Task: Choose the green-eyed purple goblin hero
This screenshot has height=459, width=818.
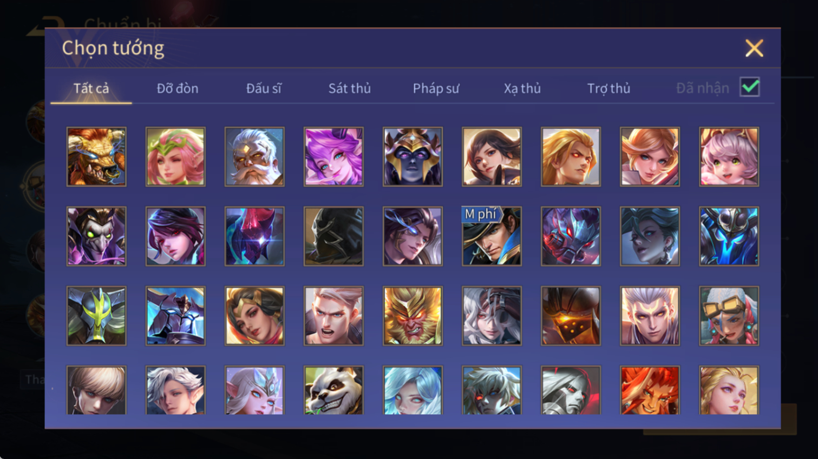Action: tap(96, 236)
